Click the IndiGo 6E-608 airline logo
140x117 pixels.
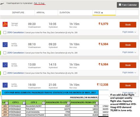click(x=5, y=45)
